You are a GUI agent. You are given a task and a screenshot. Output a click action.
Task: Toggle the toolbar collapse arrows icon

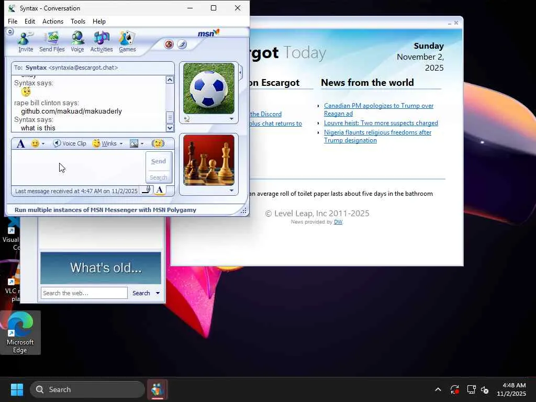pos(10,31)
